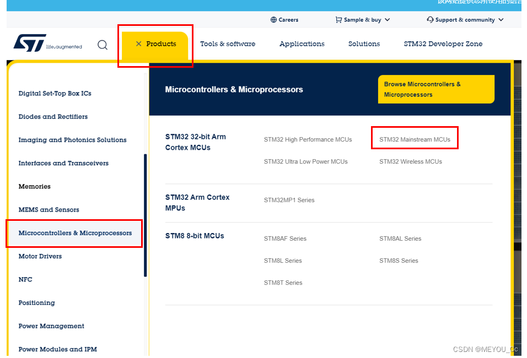
Task: Open the Careers link
Action: pyautogui.click(x=288, y=20)
